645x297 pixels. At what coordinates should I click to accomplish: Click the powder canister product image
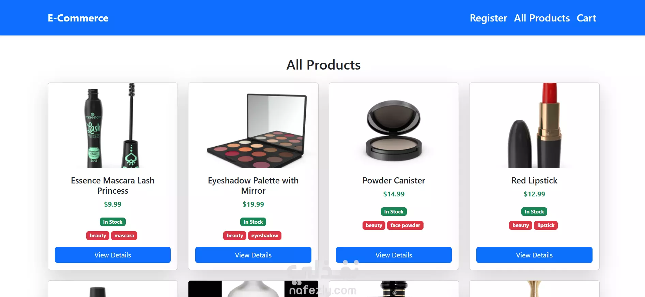tap(394, 125)
